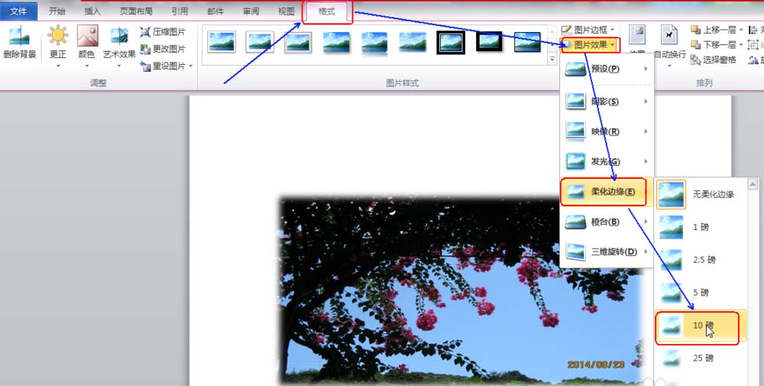The height and width of the screenshot is (386, 764).
Task: Apply the third picture style with gray frame
Action: coord(298,42)
